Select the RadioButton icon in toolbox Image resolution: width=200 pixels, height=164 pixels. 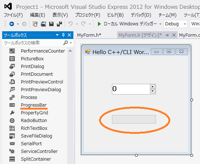tap(12, 121)
